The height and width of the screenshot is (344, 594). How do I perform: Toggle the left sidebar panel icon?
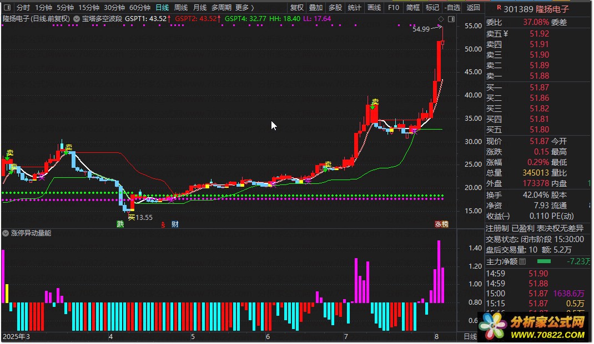pyautogui.click(x=7, y=8)
